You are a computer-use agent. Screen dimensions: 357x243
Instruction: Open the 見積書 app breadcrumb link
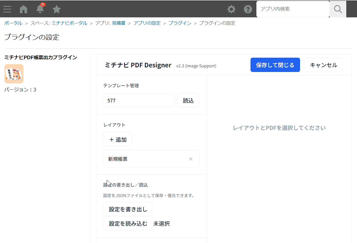[119, 23]
